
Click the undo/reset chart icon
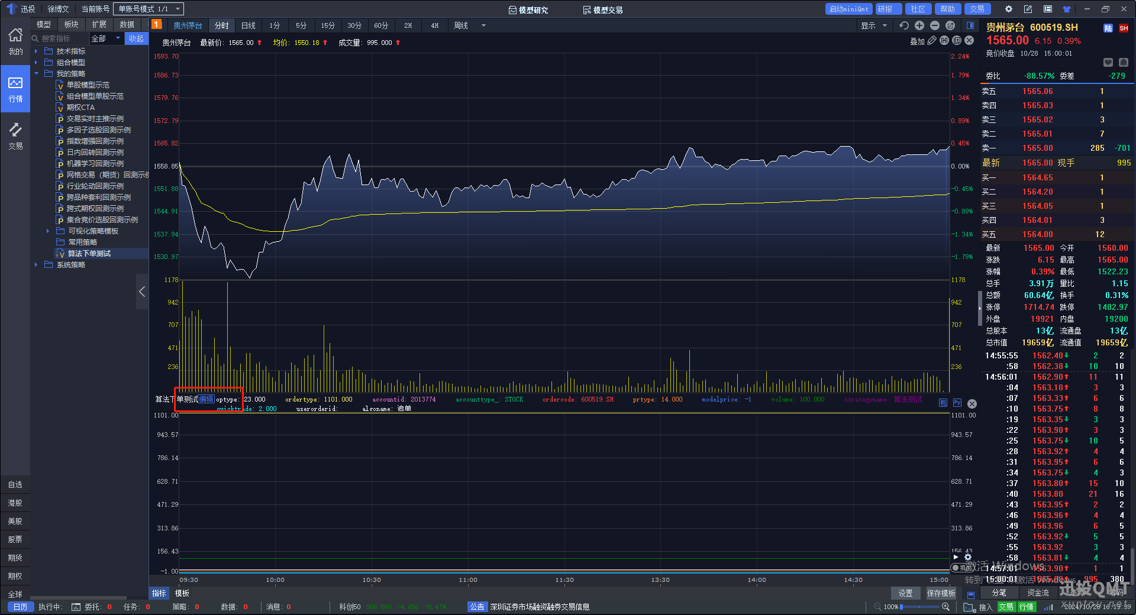tap(903, 25)
